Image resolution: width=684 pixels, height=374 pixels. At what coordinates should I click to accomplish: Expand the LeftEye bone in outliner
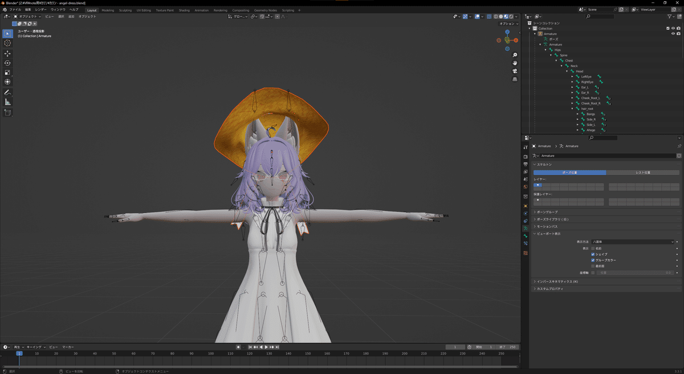pos(572,76)
